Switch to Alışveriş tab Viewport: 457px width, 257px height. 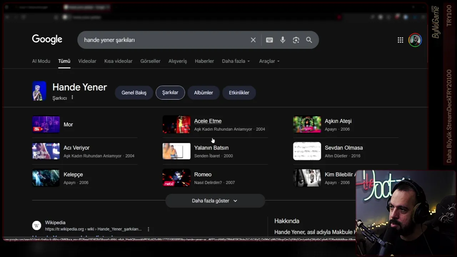[177, 61]
